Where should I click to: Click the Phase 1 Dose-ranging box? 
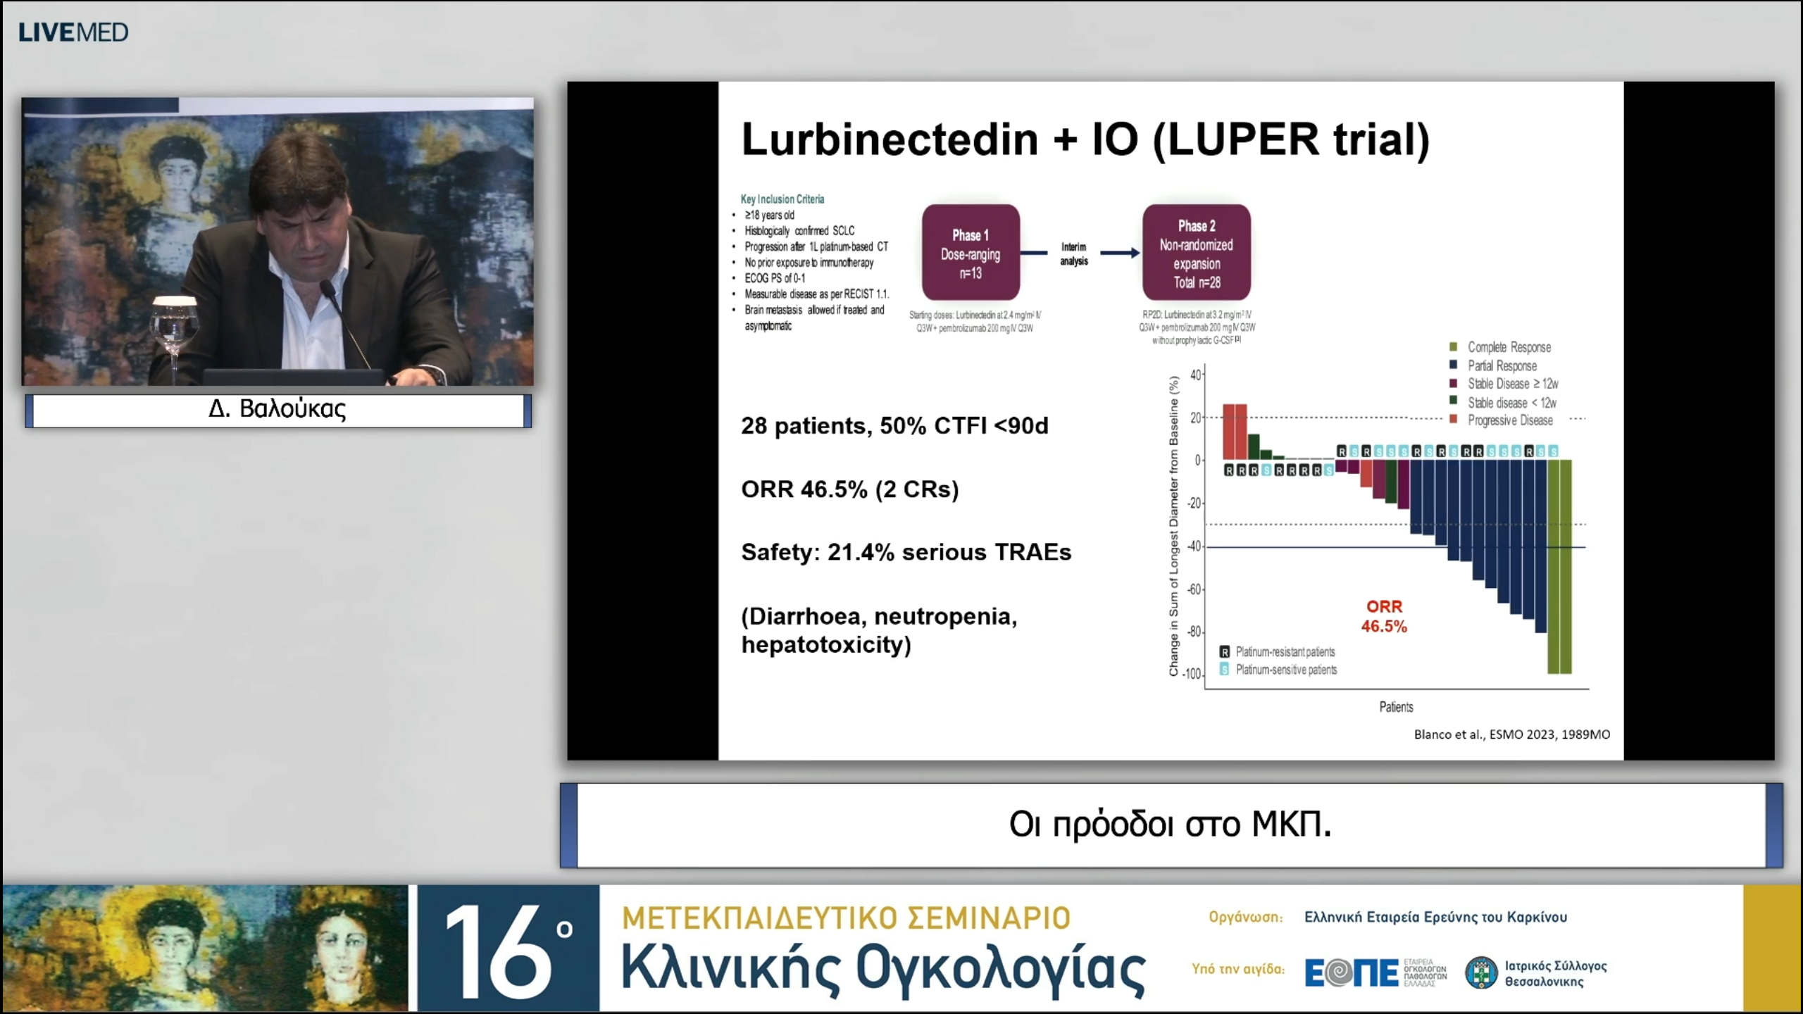pos(971,253)
